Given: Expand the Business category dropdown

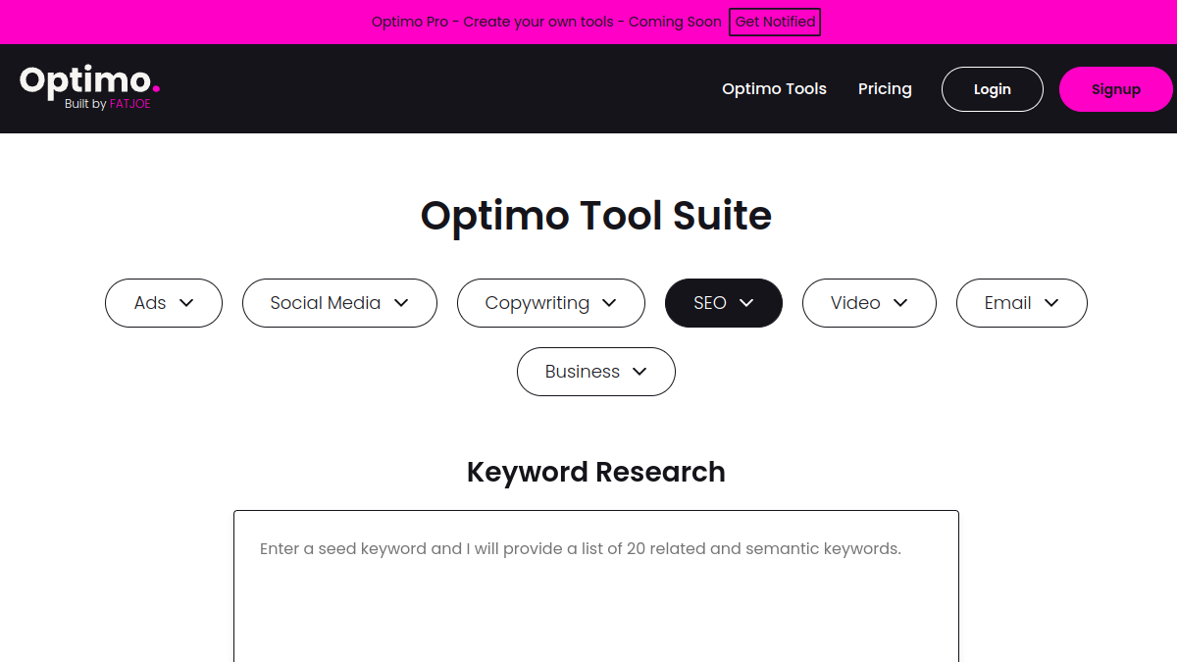Looking at the screenshot, I should pyautogui.click(x=596, y=372).
